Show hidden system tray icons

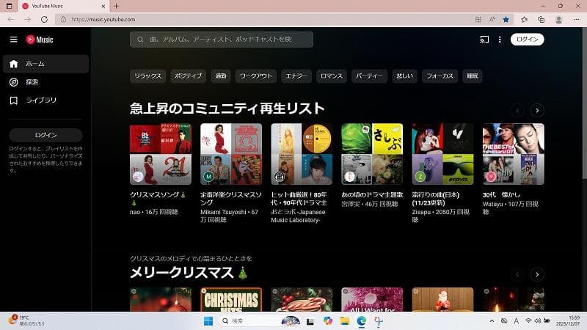pyautogui.click(x=492, y=321)
